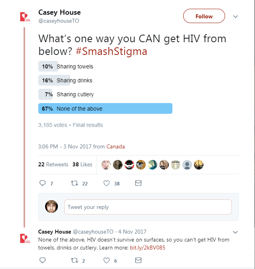Screen dimensions: 255x269
Task: View the list of 22 Retweets
Action: coord(53,164)
